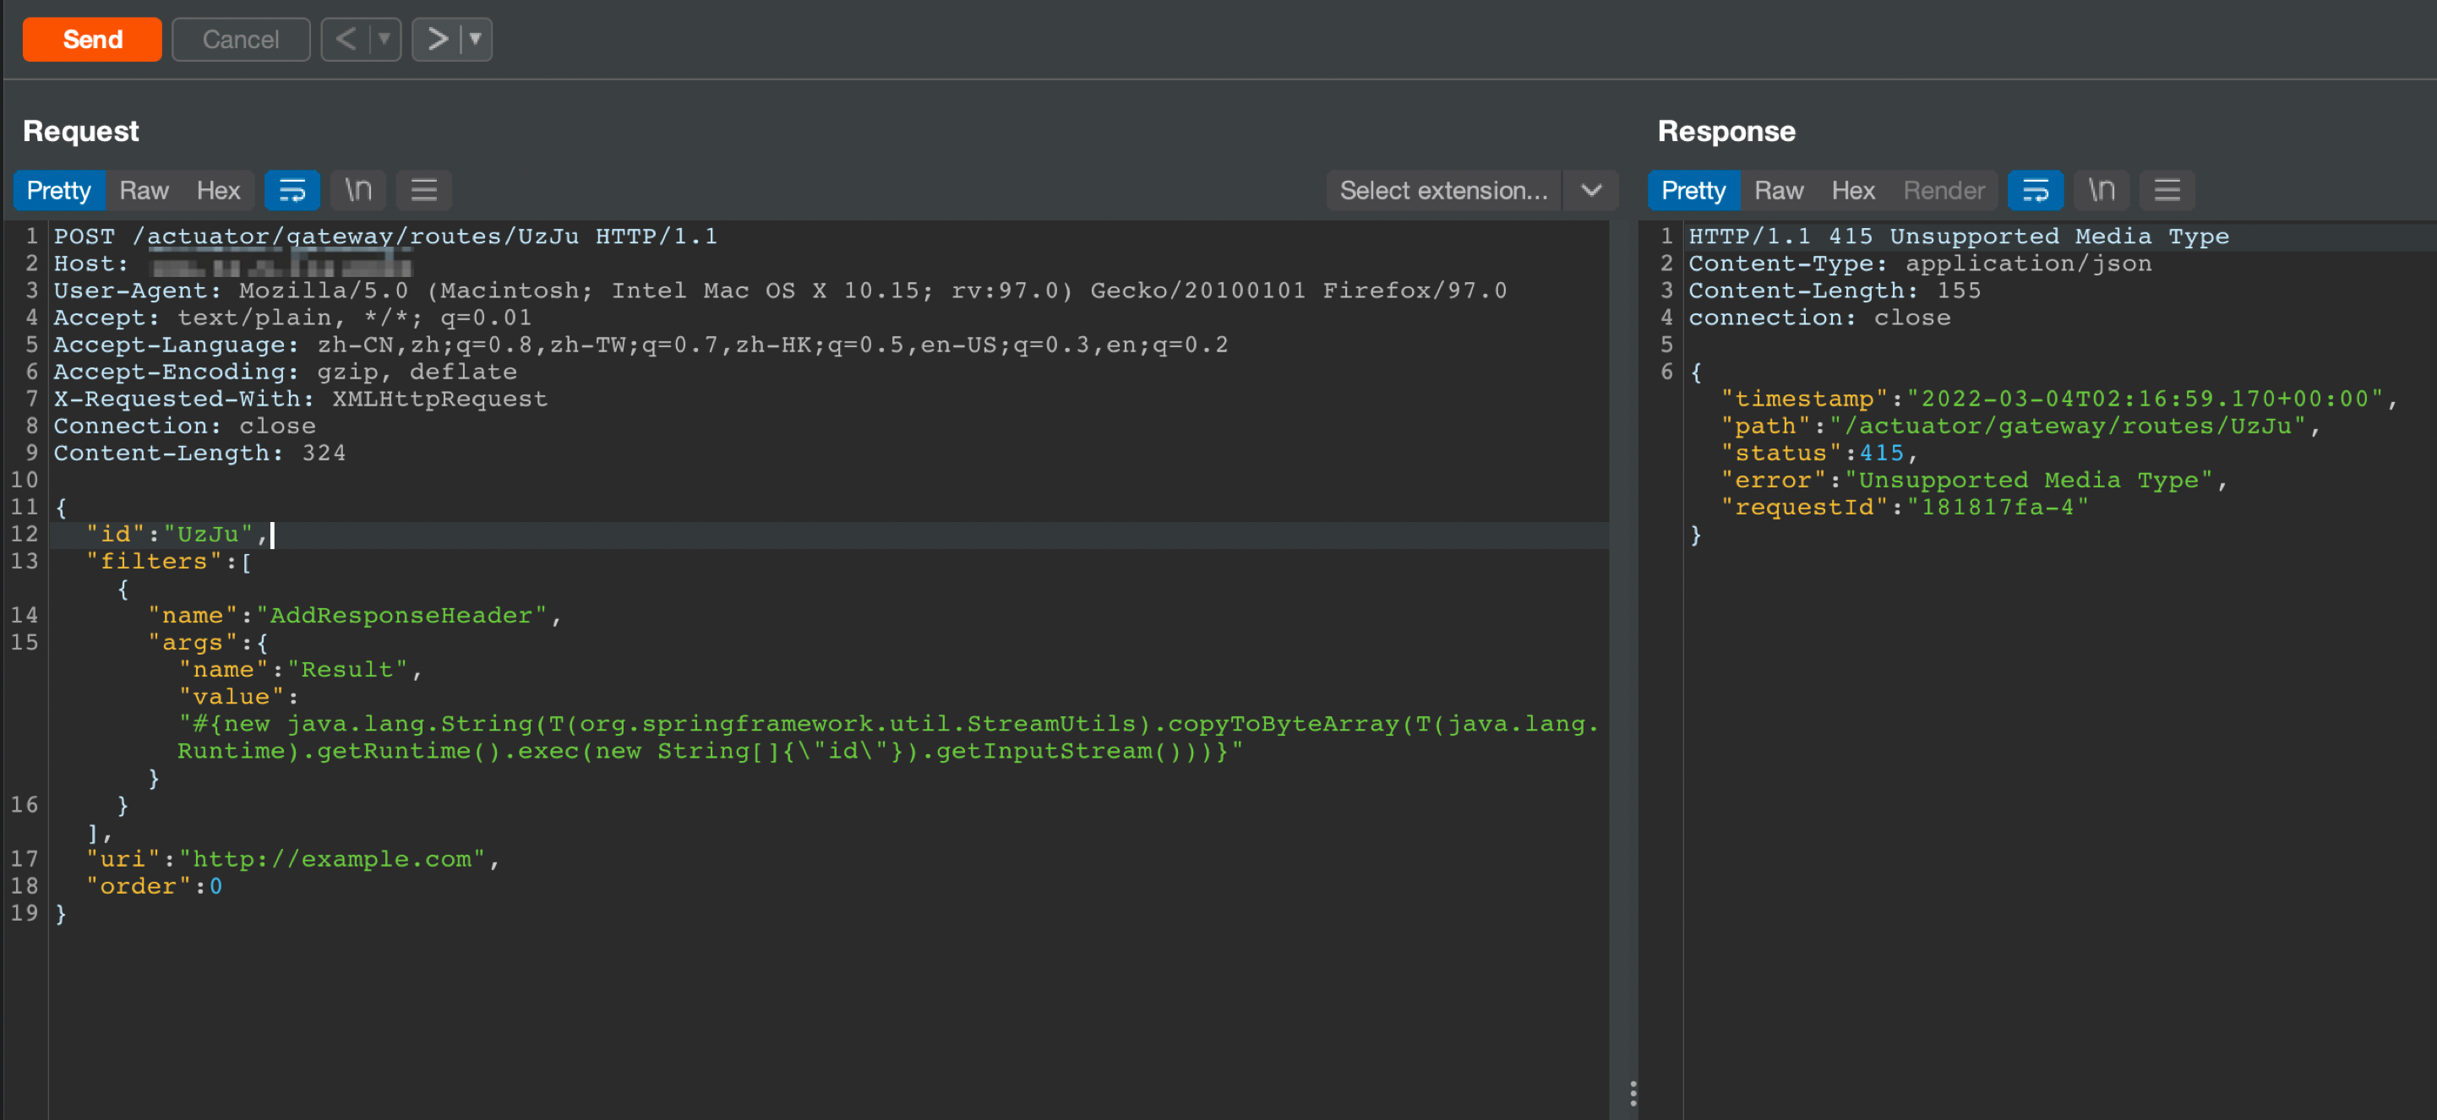Click Content-Type: application/json response header
Image resolution: width=2437 pixels, height=1120 pixels.
click(x=1920, y=264)
